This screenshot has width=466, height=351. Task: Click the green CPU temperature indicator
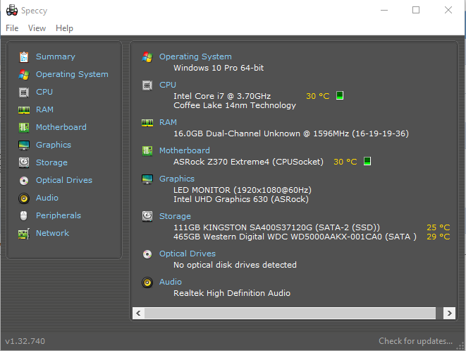(x=339, y=95)
